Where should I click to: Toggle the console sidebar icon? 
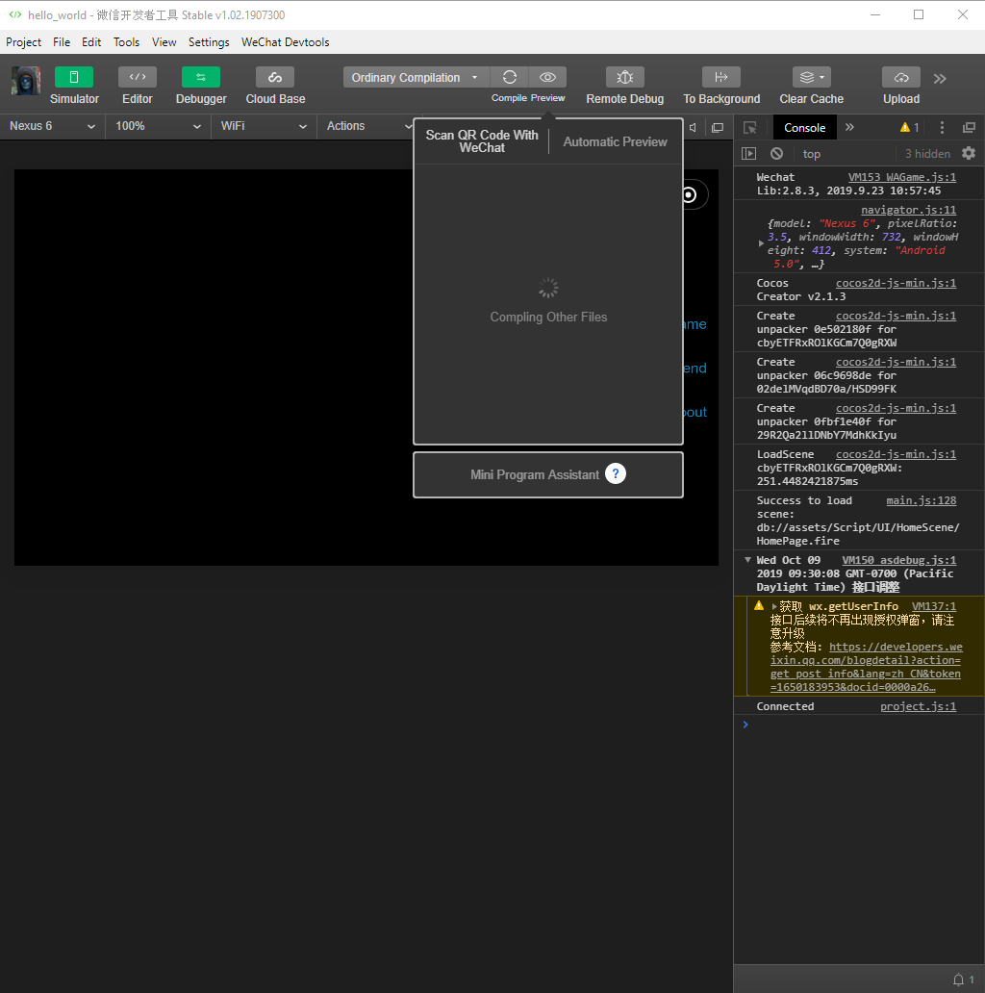749,153
